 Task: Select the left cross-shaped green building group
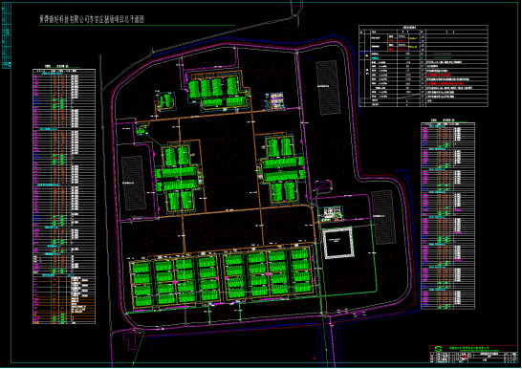(x=179, y=178)
